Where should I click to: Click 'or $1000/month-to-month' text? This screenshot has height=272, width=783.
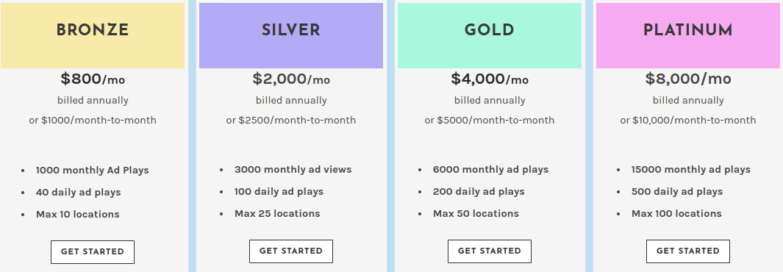pyautogui.click(x=93, y=121)
